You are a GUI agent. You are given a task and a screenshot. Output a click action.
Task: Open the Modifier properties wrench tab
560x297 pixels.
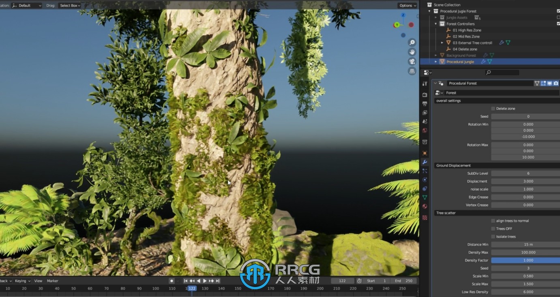tap(425, 162)
